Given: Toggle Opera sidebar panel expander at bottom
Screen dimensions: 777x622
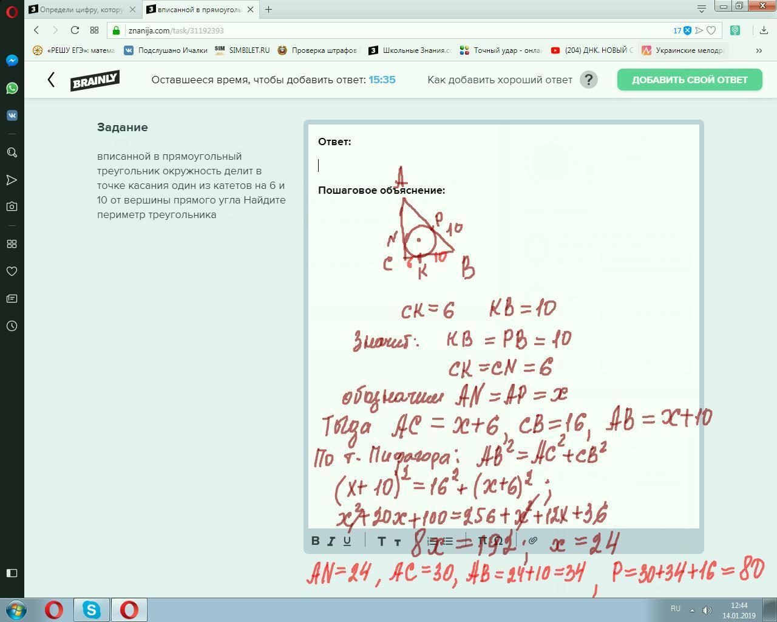Looking at the screenshot, I should click(12, 573).
